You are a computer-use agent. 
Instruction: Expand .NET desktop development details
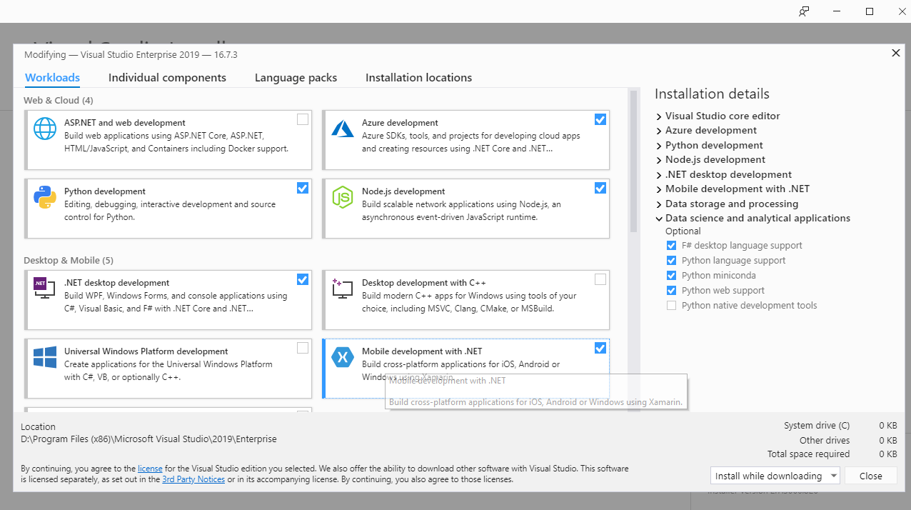659,175
